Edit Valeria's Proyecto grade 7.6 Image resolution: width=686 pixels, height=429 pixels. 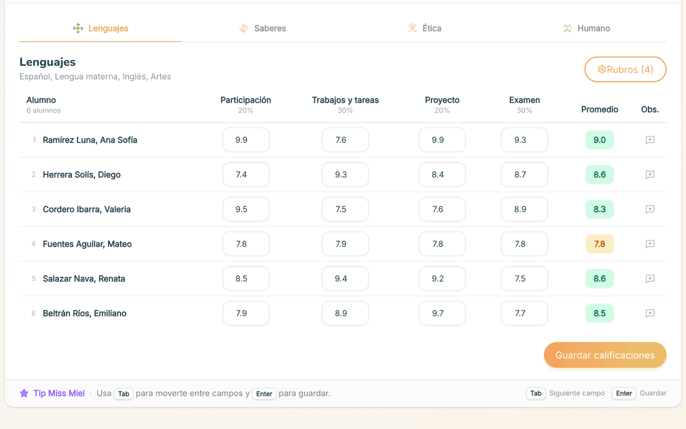click(442, 209)
